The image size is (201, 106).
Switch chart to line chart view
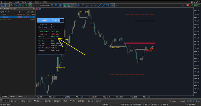[x=34, y=5]
